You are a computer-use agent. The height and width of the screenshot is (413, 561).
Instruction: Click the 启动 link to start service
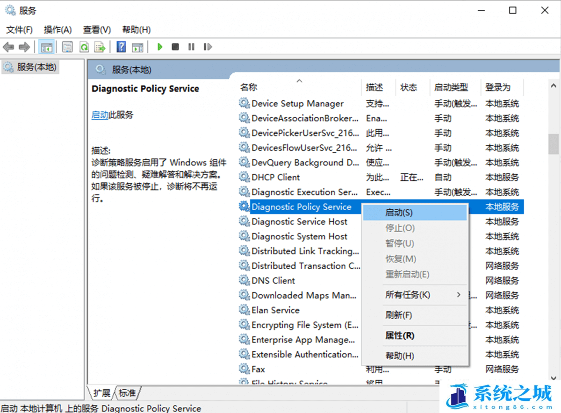[100, 115]
